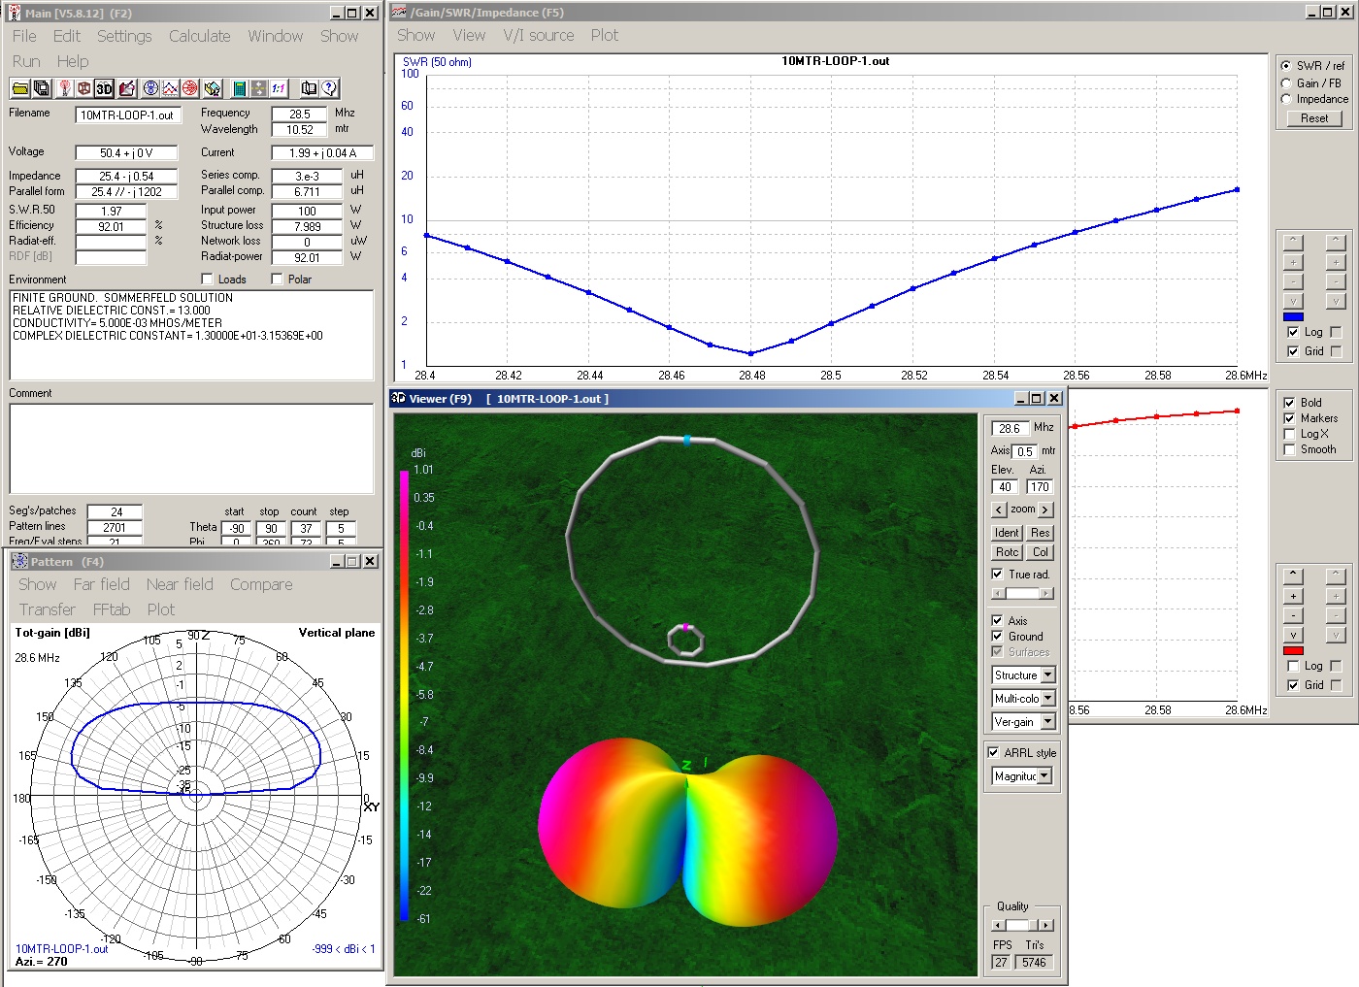The image size is (1359, 987).
Task: Open the line chart graph toolbar icon
Action: point(170,88)
